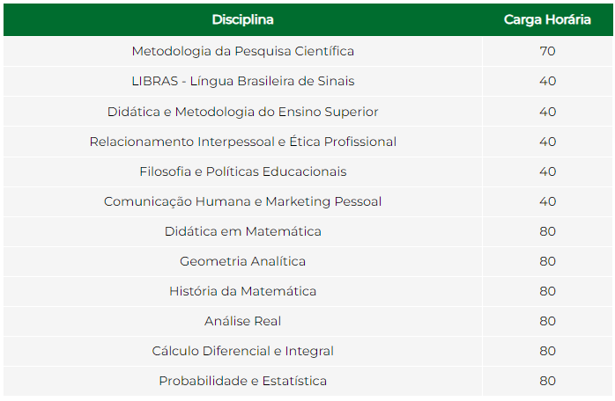
Task: Select Filosofia e Políticas Educacionais
Action: 243,171
